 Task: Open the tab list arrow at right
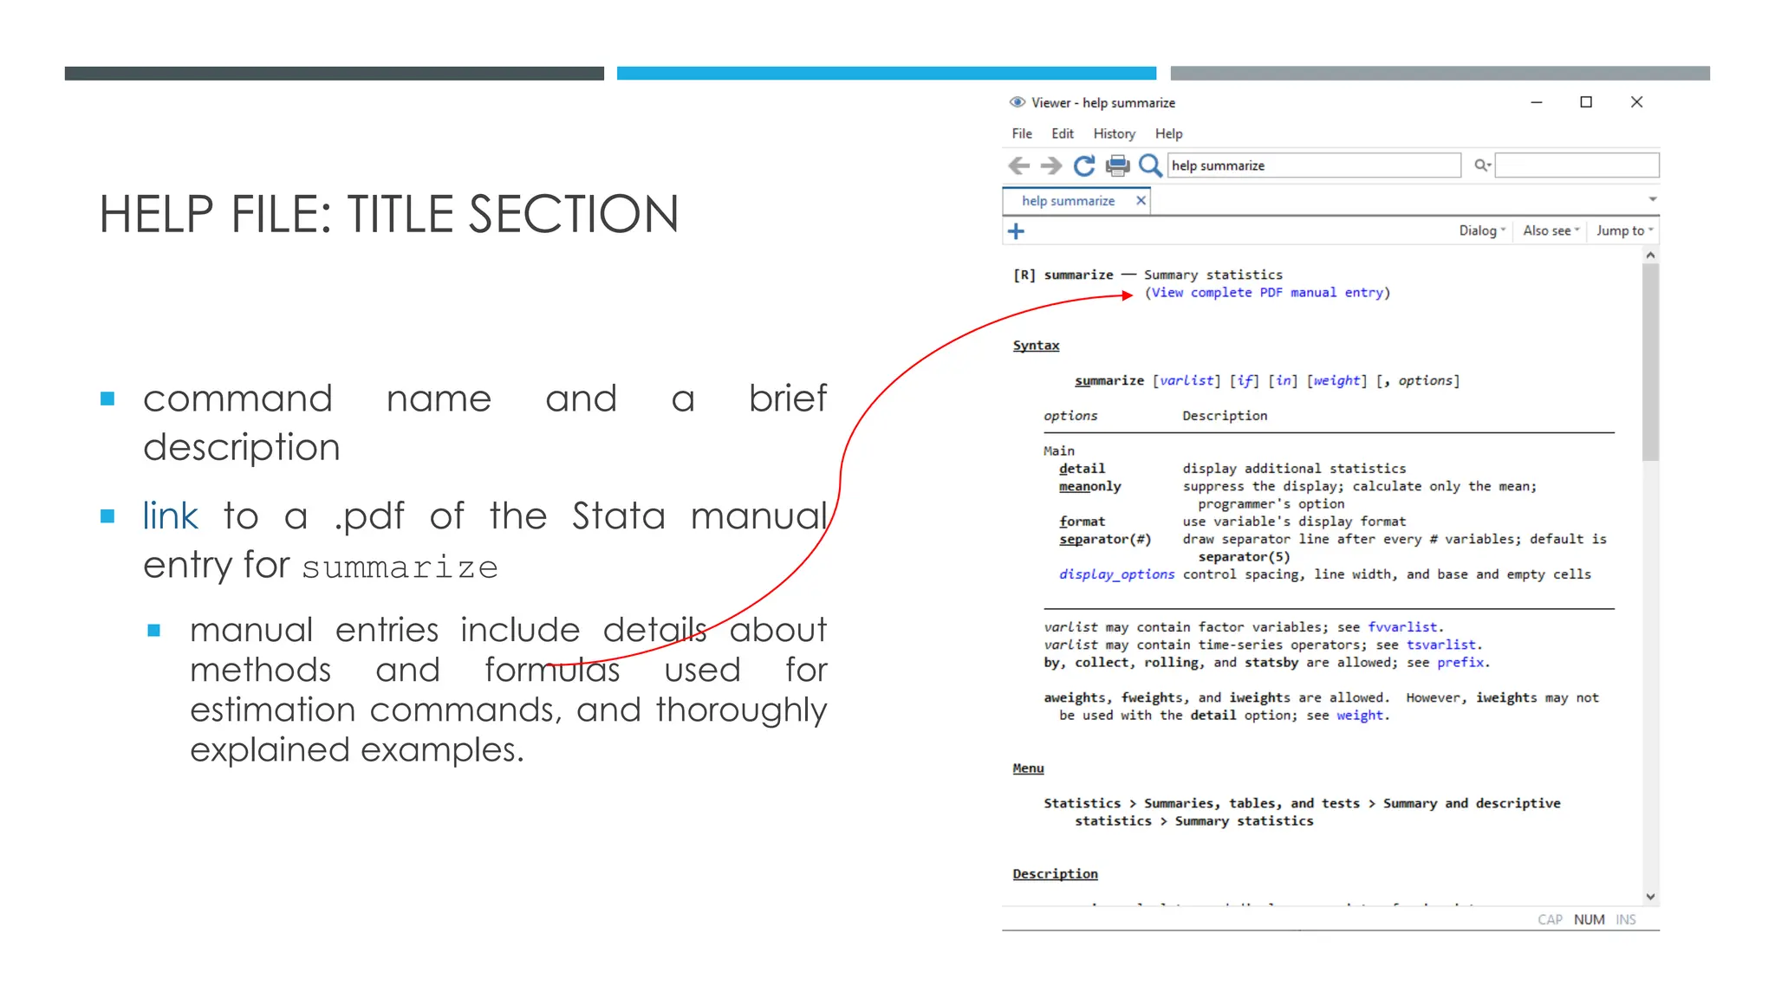click(1652, 200)
